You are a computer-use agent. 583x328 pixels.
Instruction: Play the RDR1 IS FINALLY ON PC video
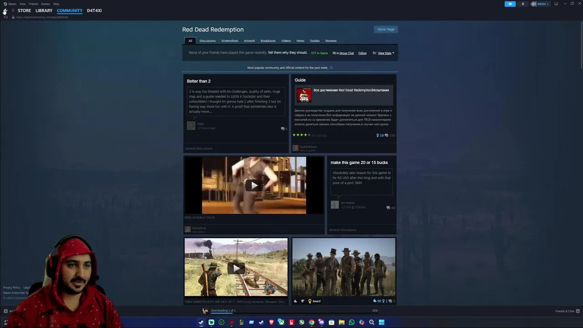(x=254, y=185)
